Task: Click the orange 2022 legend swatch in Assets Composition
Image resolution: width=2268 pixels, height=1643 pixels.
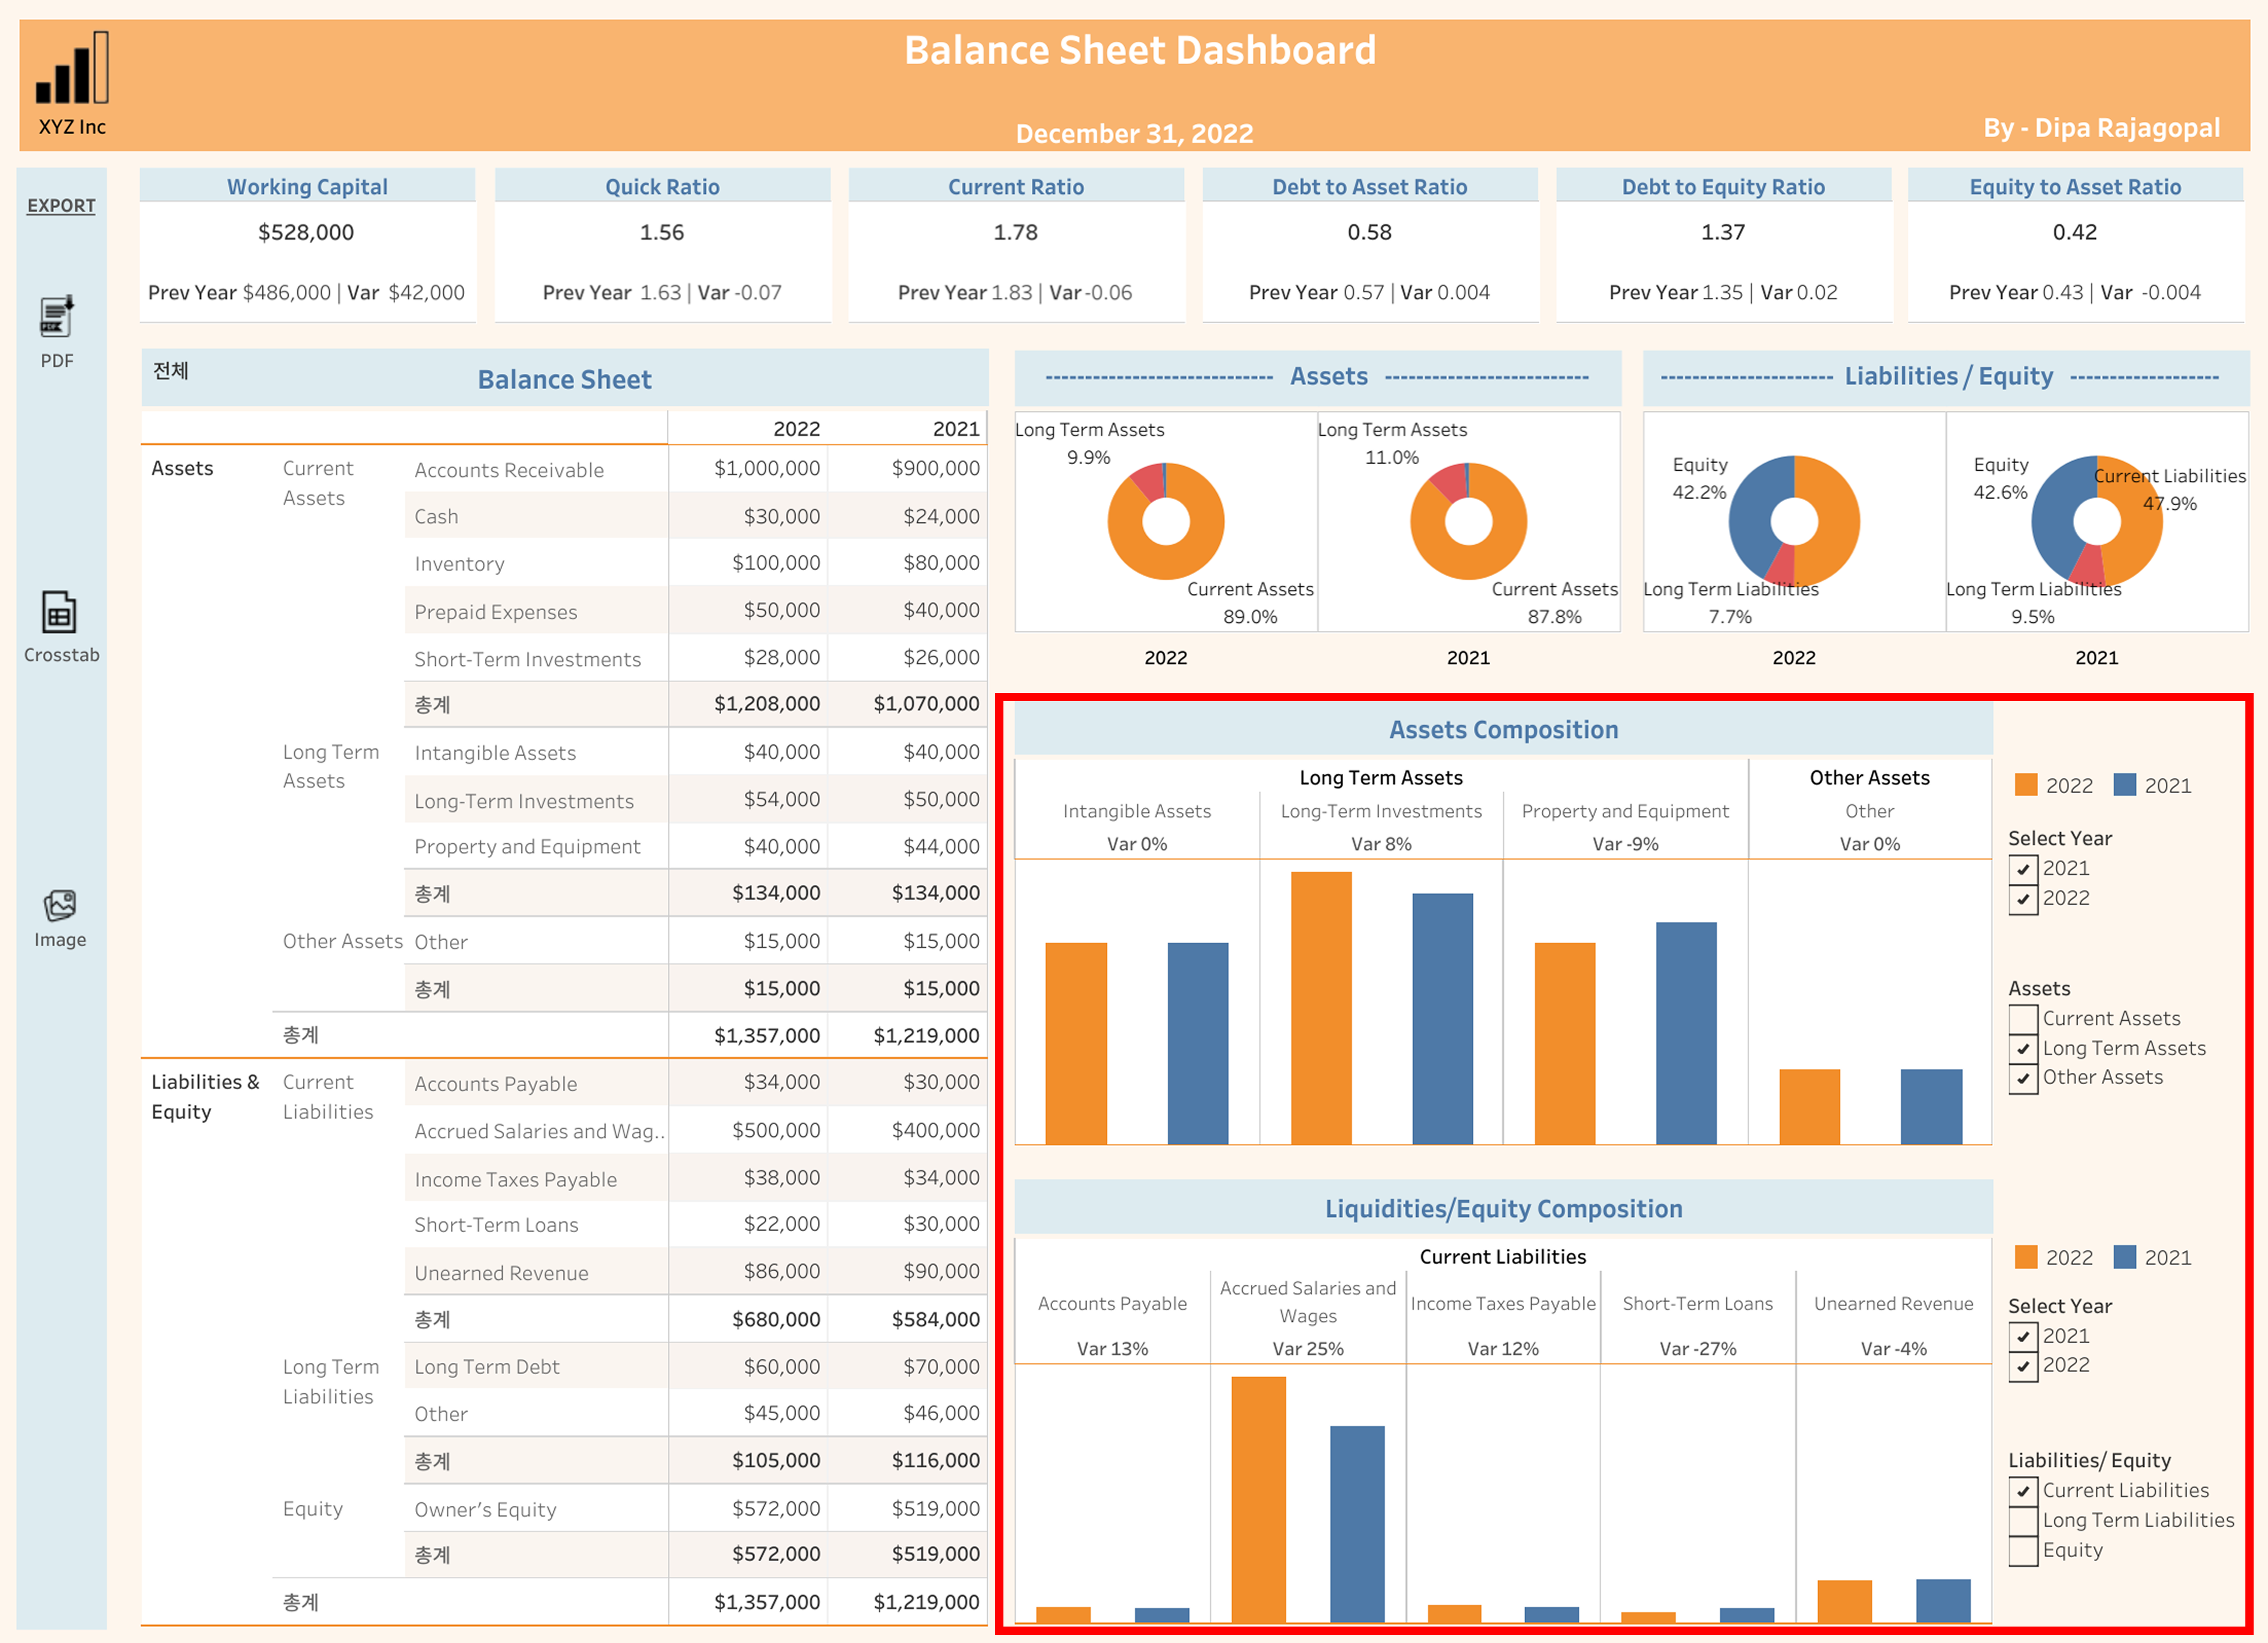Action: [x=2026, y=785]
